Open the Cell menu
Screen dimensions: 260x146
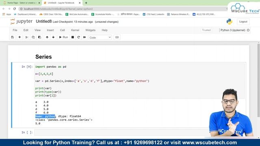[x=62, y=30]
